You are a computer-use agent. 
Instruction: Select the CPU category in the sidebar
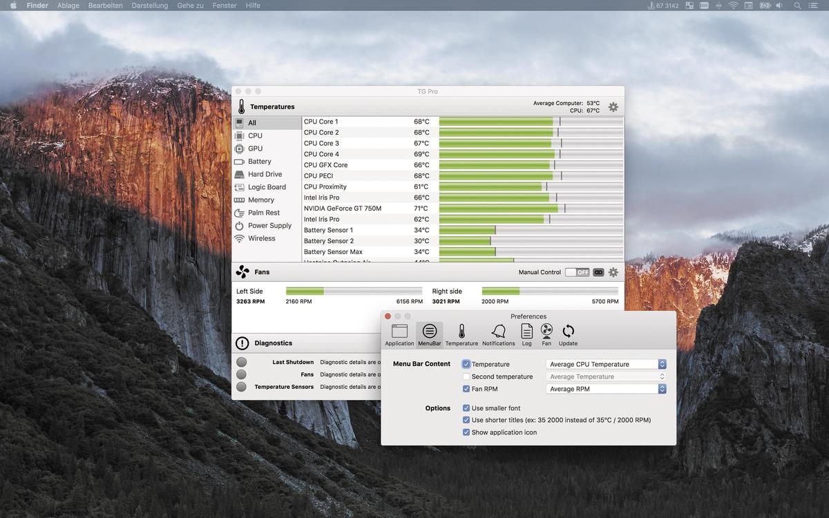267,136
